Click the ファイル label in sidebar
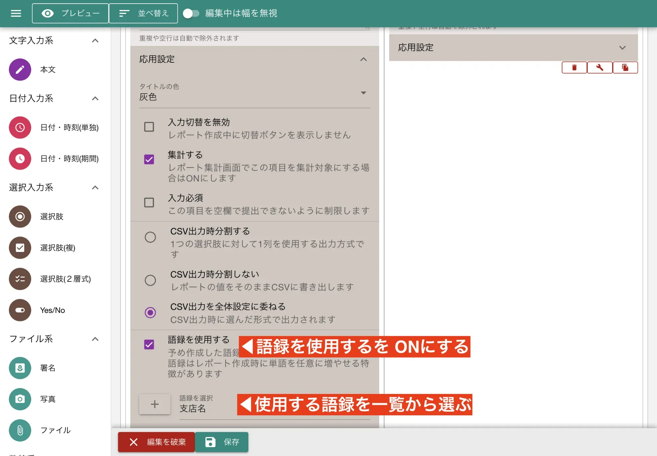 [x=55, y=430]
